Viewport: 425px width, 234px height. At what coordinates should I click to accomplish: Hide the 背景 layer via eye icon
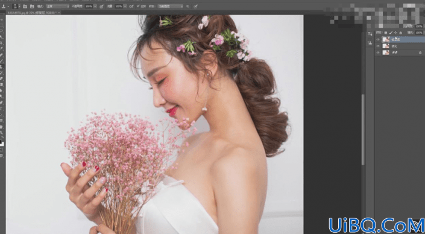378,52
